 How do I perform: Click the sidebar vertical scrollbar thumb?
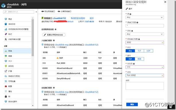coord(33,38)
